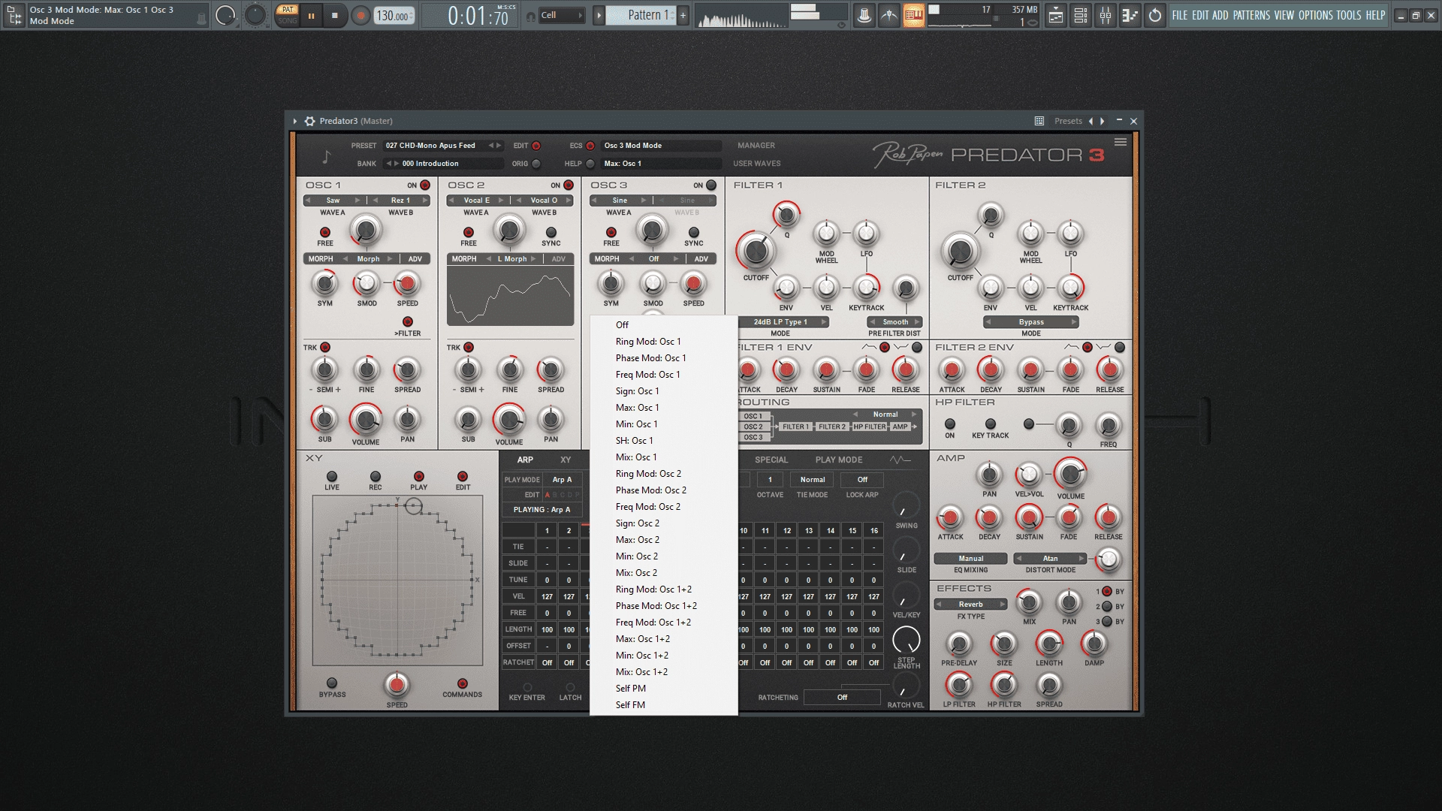Screen dimensions: 1442x811
Task: Click the Predator3 window title arrow menu
Action: tap(295, 121)
